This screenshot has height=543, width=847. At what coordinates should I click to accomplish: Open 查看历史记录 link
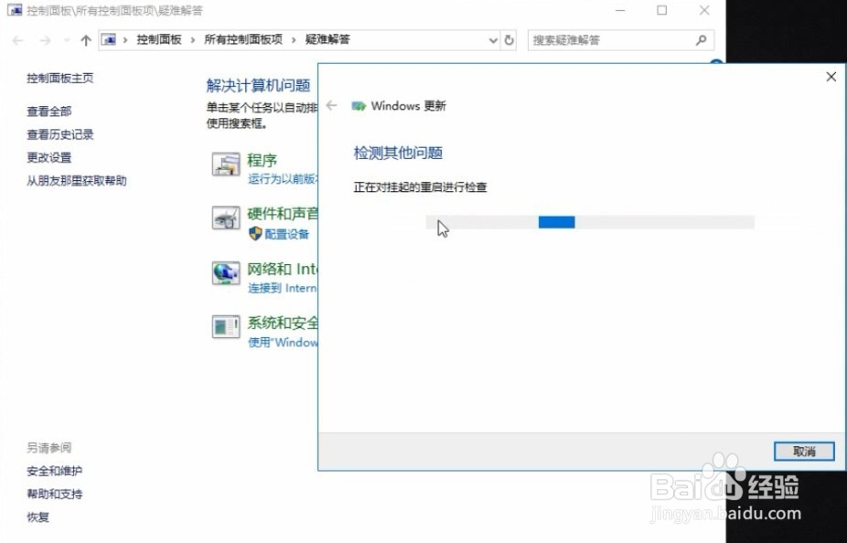coord(60,134)
